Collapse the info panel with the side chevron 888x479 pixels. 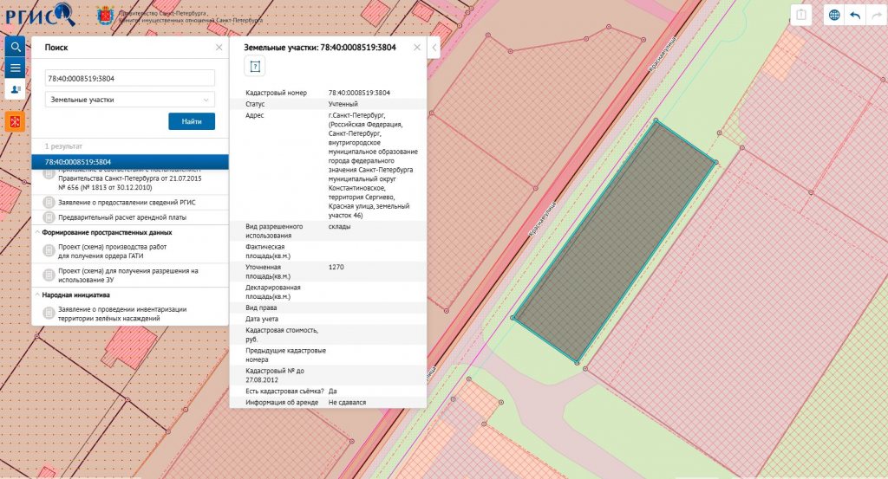(434, 49)
